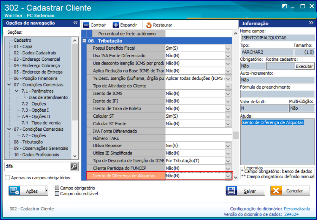Select 08 - Tributação in the sections tree
This screenshot has height=220, width=317.
point(28,142)
